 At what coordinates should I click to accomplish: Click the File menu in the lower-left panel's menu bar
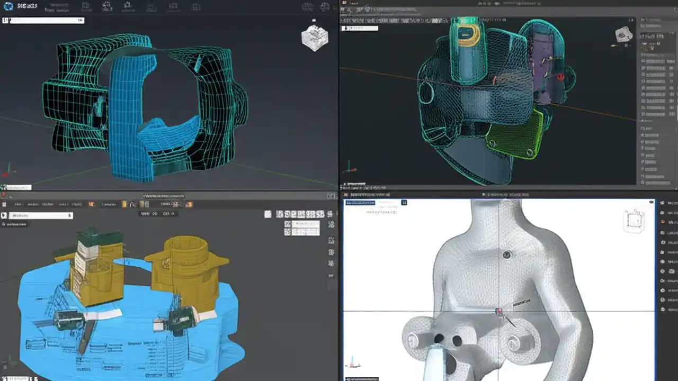19,204
